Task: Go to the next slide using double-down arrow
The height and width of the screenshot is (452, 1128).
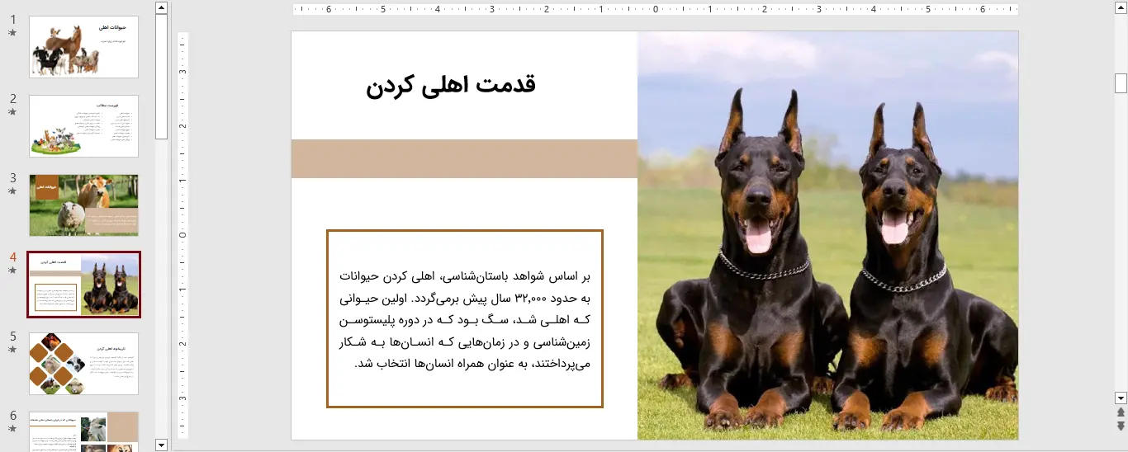Action: [x=1121, y=426]
